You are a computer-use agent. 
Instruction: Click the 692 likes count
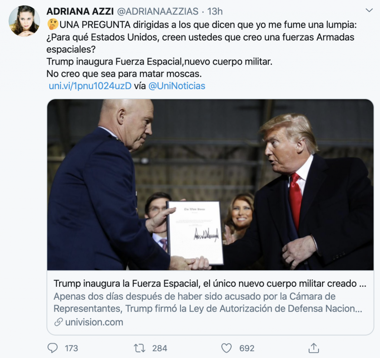tap(247, 348)
